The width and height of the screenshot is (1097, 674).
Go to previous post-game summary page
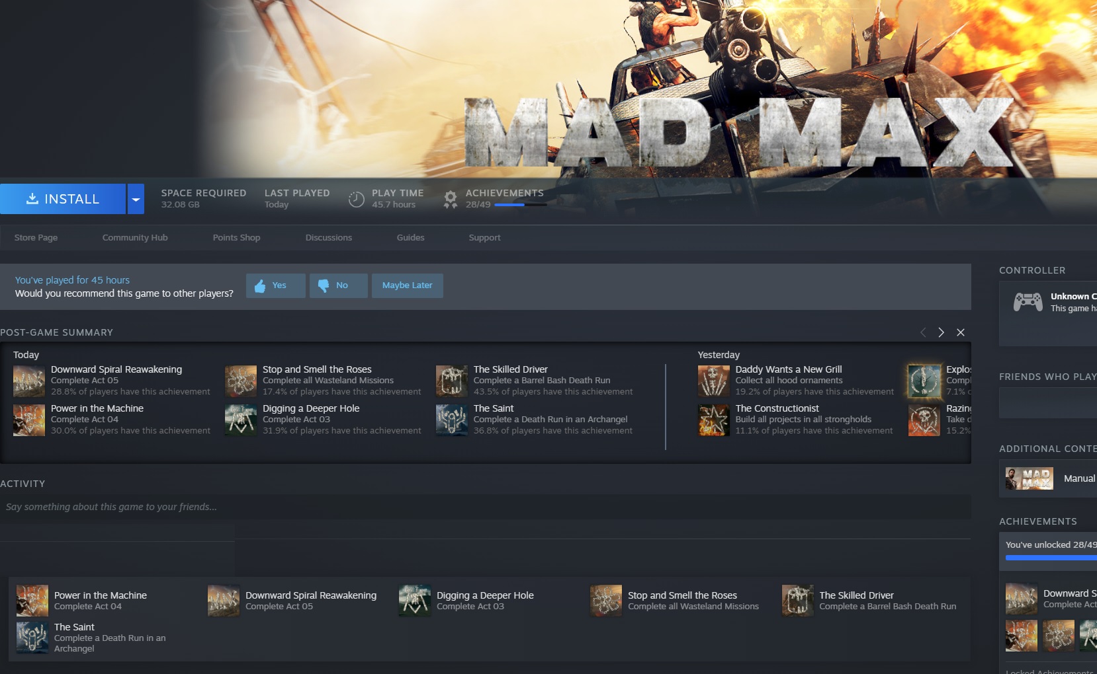[x=923, y=332]
